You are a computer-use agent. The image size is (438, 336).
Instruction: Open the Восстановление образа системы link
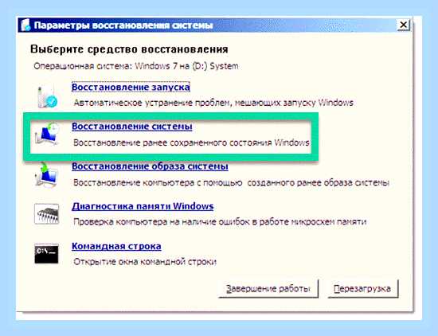(150, 166)
